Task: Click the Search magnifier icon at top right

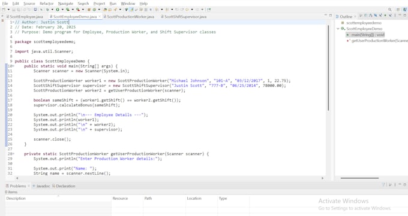Action: tap(390, 10)
